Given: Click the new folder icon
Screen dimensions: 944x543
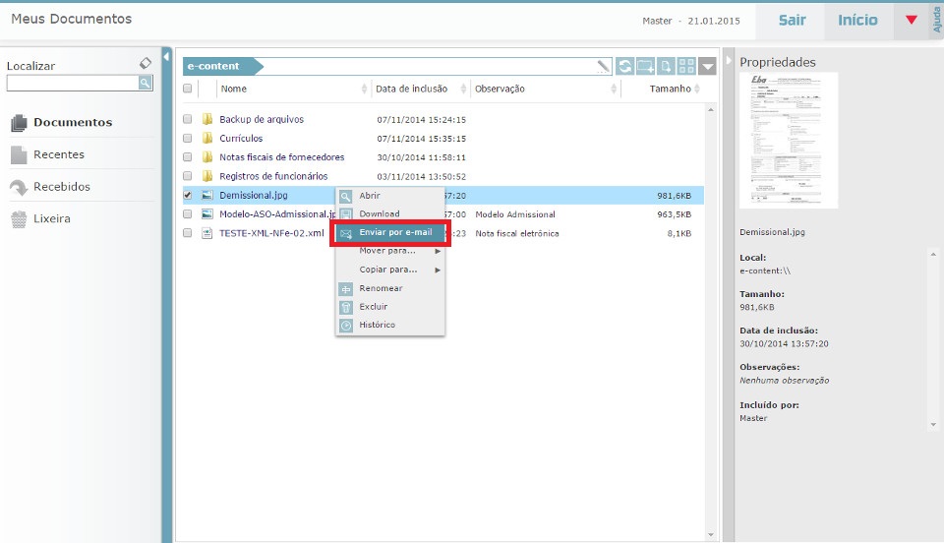Looking at the screenshot, I should [x=645, y=67].
